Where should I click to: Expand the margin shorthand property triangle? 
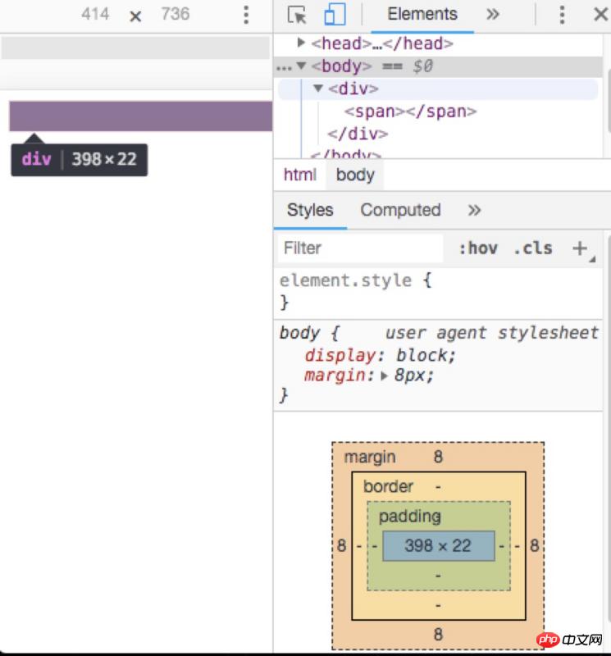click(384, 376)
